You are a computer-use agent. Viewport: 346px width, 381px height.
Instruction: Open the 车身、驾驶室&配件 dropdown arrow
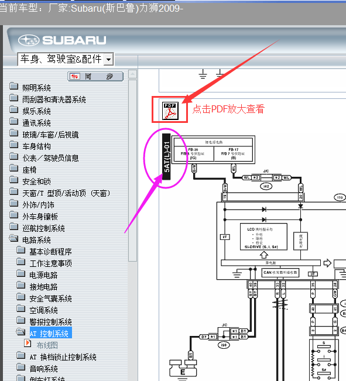109,59
